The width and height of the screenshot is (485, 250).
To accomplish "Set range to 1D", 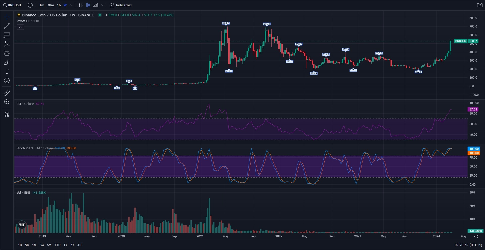I will tap(20, 245).
